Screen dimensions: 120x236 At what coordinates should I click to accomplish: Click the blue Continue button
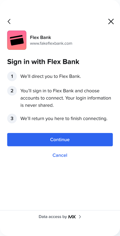[x=60, y=139]
